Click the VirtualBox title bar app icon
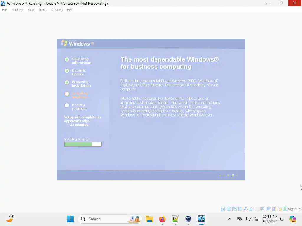This screenshot has width=302, height=226. coord(3,3)
